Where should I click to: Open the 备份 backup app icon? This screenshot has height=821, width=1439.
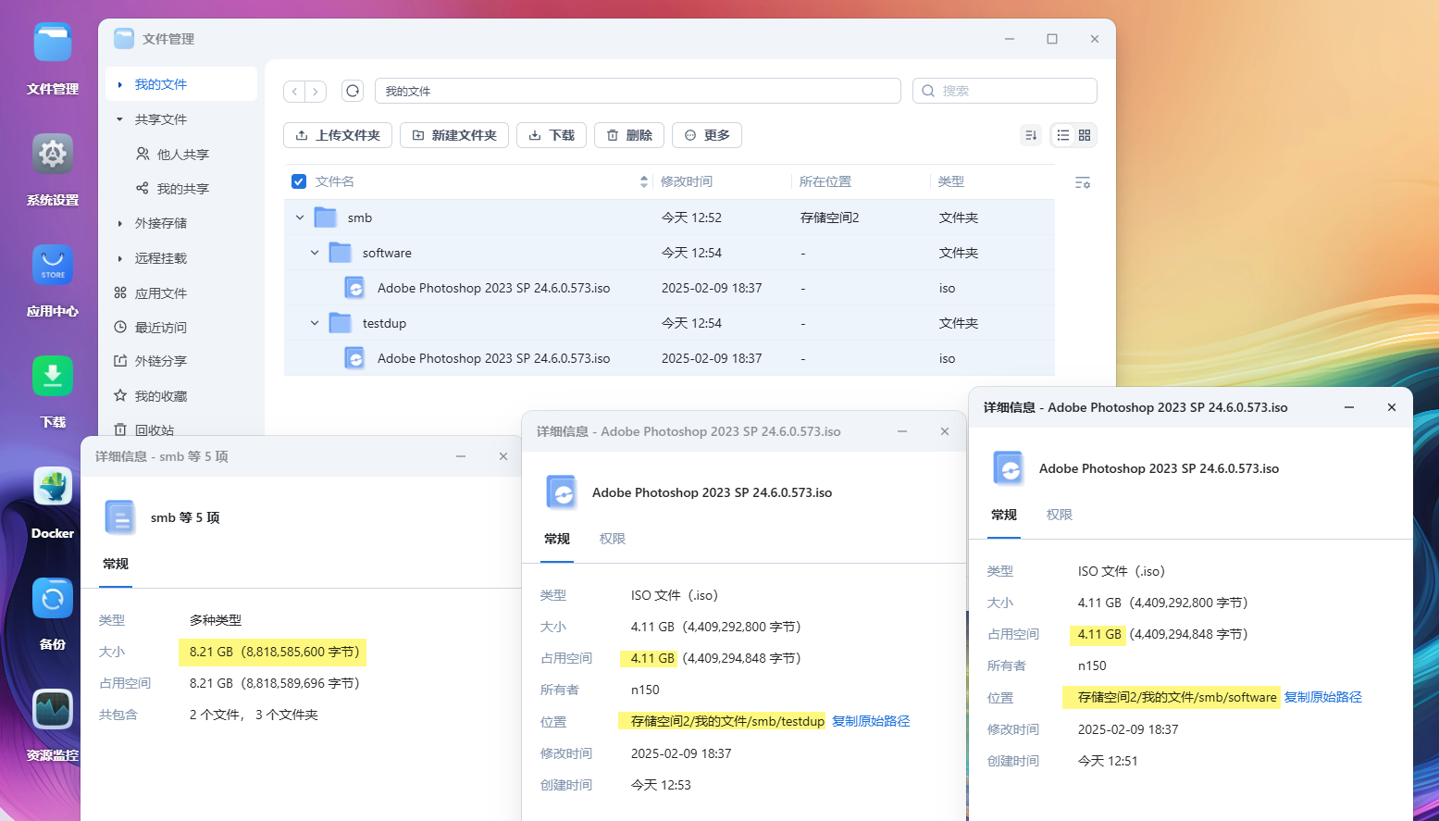tap(53, 598)
